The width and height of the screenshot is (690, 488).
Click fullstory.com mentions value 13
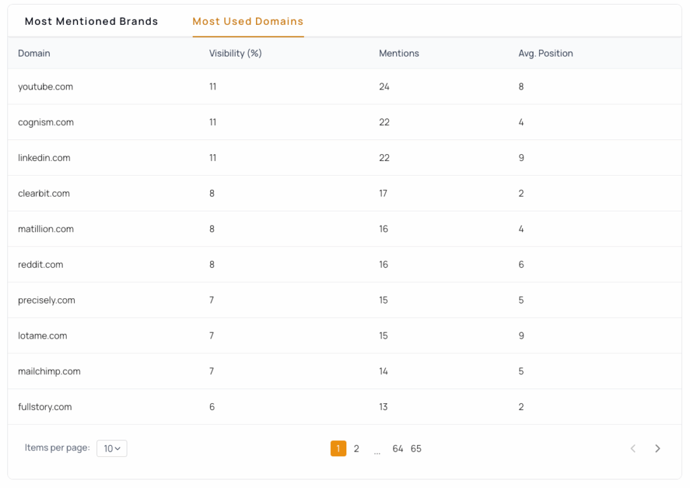coord(383,407)
